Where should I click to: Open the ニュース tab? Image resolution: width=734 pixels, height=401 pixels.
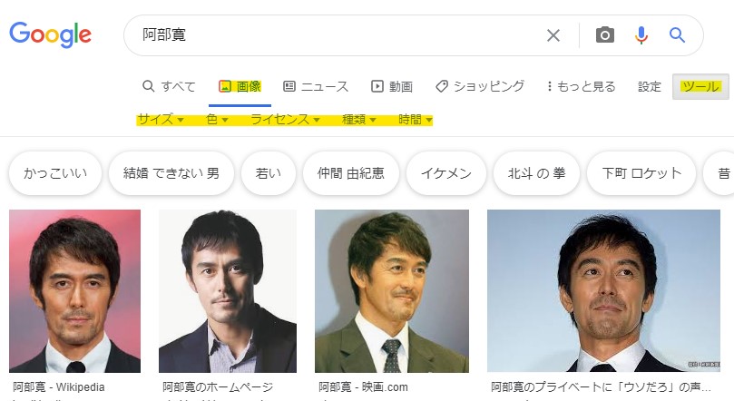pos(316,87)
